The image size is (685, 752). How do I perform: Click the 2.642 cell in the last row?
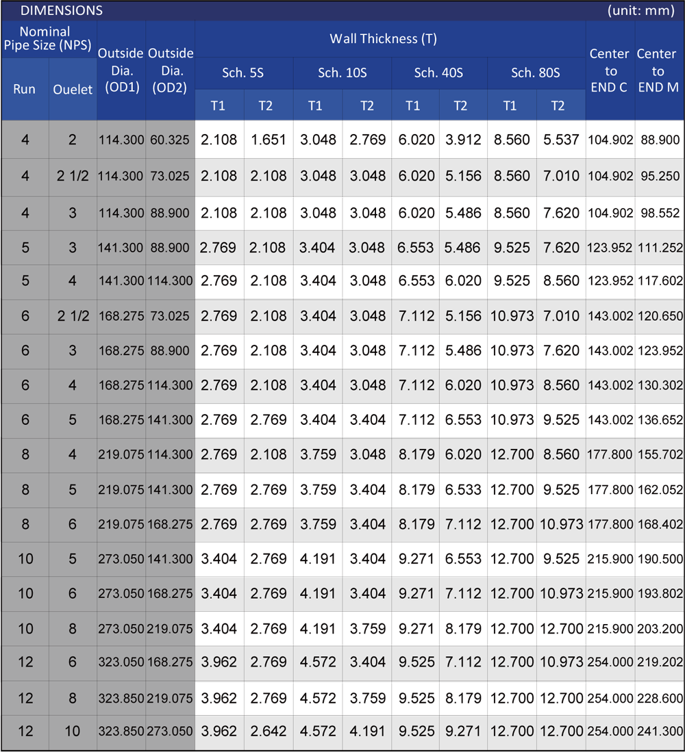click(269, 731)
